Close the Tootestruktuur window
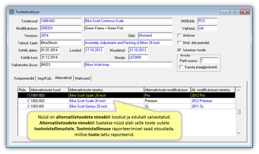The width and height of the screenshot is (259, 154). [245, 12]
